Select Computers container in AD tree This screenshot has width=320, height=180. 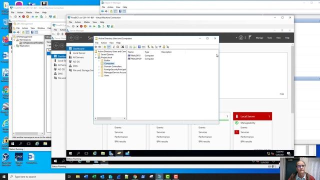(x=109, y=63)
